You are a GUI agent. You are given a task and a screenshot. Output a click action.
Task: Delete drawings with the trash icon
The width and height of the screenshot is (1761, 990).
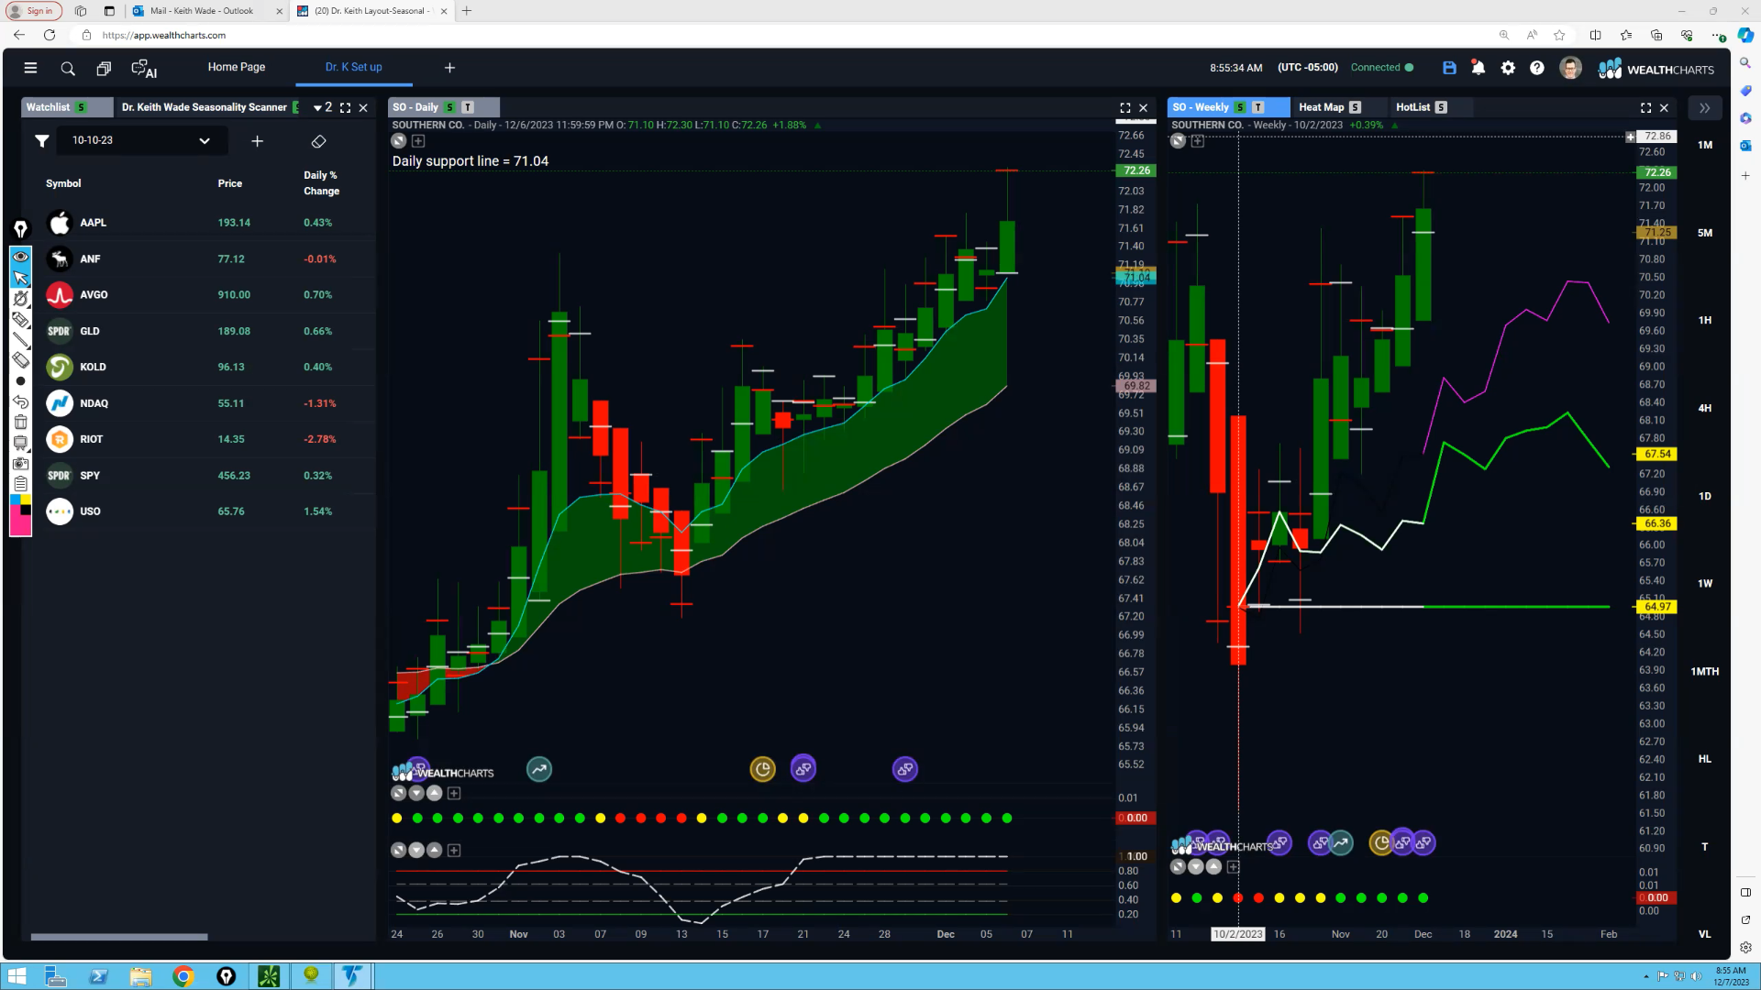click(20, 423)
